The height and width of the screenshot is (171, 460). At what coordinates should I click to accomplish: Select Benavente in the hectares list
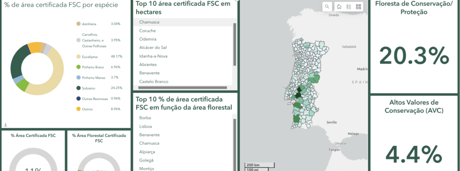click(183, 73)
